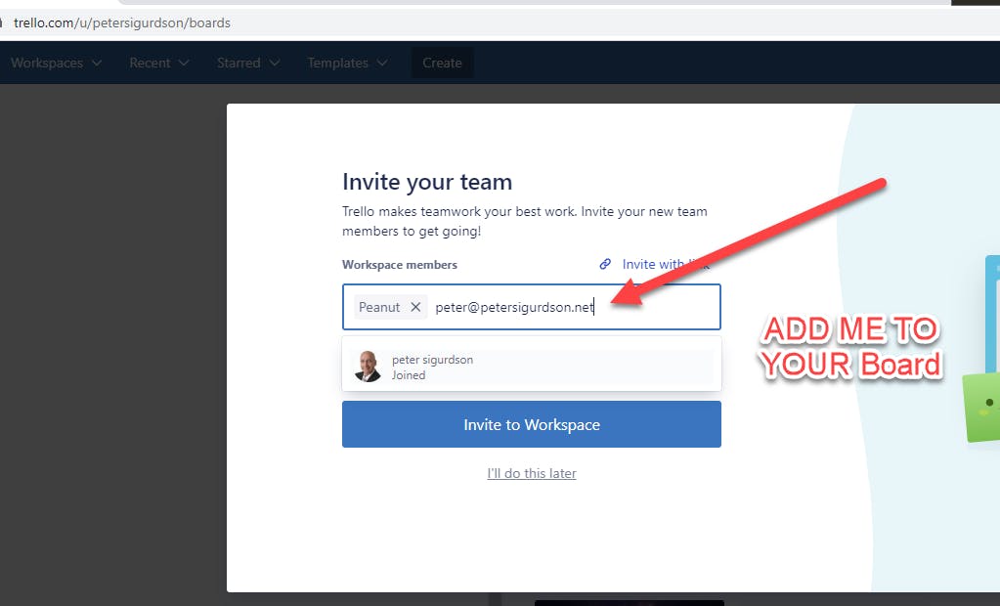Remove the Peanut member chip
This screenshot has height=606, width=1000.
(415, 307)
